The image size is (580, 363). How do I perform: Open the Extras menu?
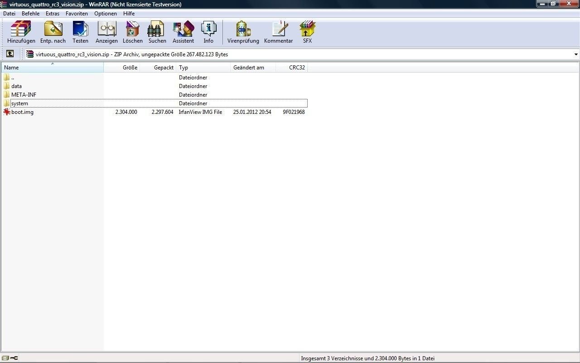pos(53,14)
